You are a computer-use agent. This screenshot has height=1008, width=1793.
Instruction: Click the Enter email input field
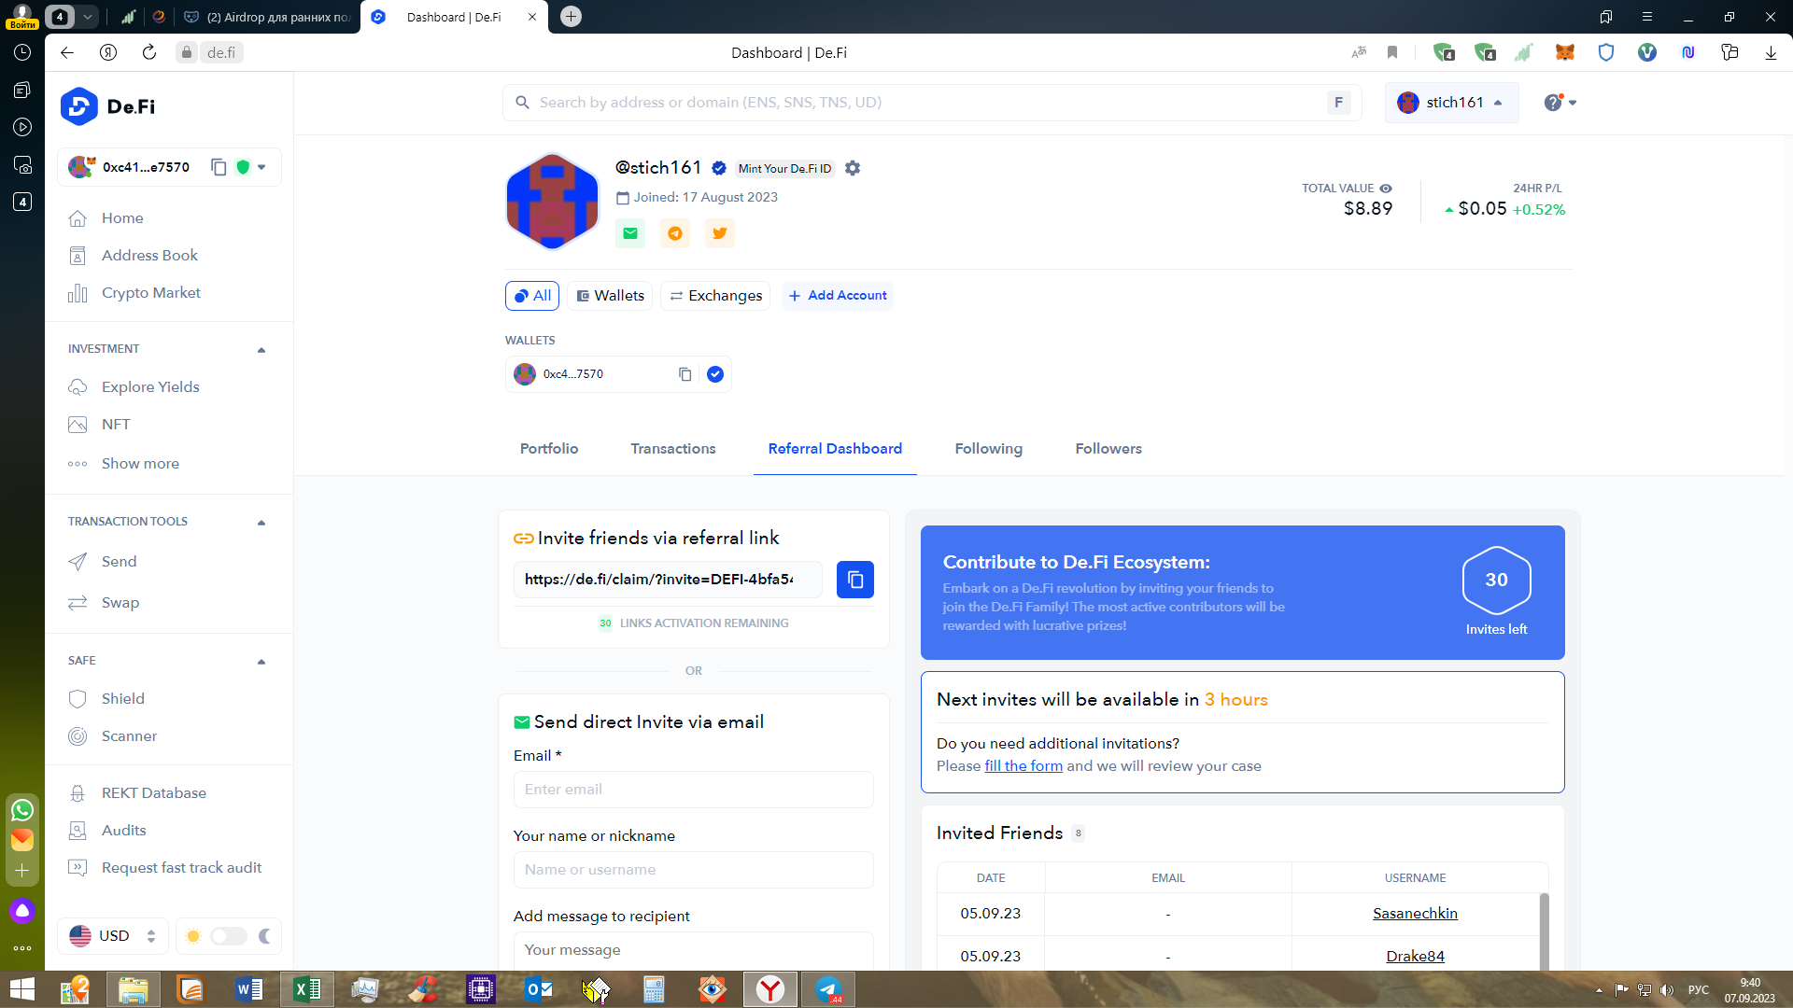coord(693,790)
